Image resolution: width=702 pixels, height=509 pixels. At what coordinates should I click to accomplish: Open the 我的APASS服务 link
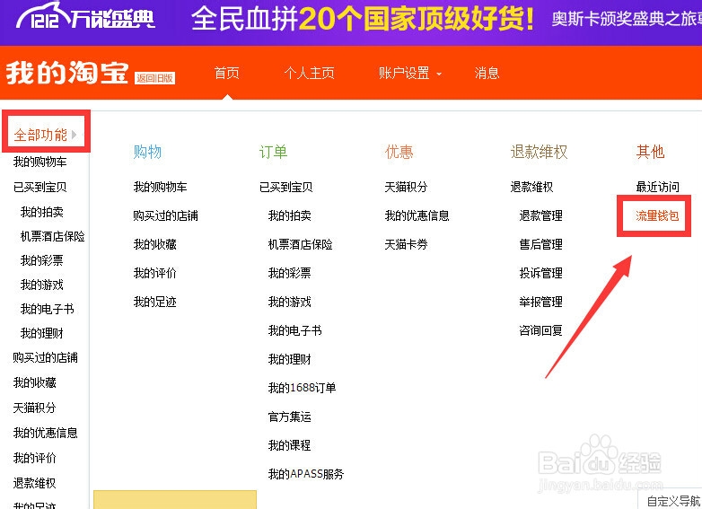click(x=306, y=474)
